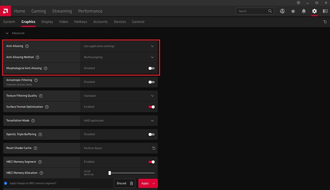The image size is (330, 190).
Task: Click the HBCC Memory Allocation slider handle
Action: (x=110, y=173)
